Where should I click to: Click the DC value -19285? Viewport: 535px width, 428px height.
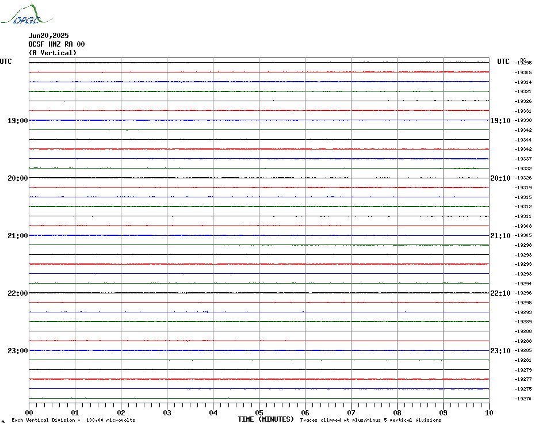point(523,350)
